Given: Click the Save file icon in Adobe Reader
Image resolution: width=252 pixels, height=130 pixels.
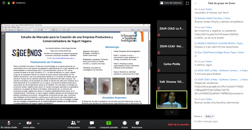Looking at the screenshot, I should coord(15,30).
